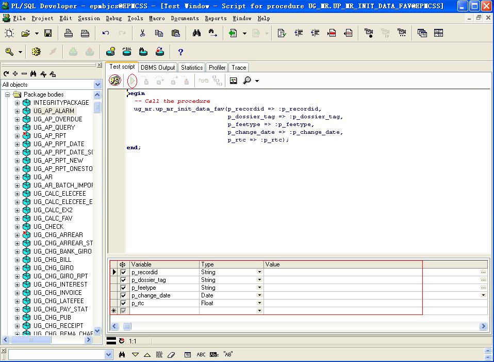Open the Session menu

[89, 18]
